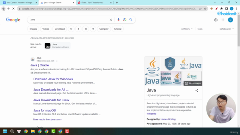This screenshot has height=135, width=240.
Task: Open Java Downloads for All link
Action: pos(51,90)
